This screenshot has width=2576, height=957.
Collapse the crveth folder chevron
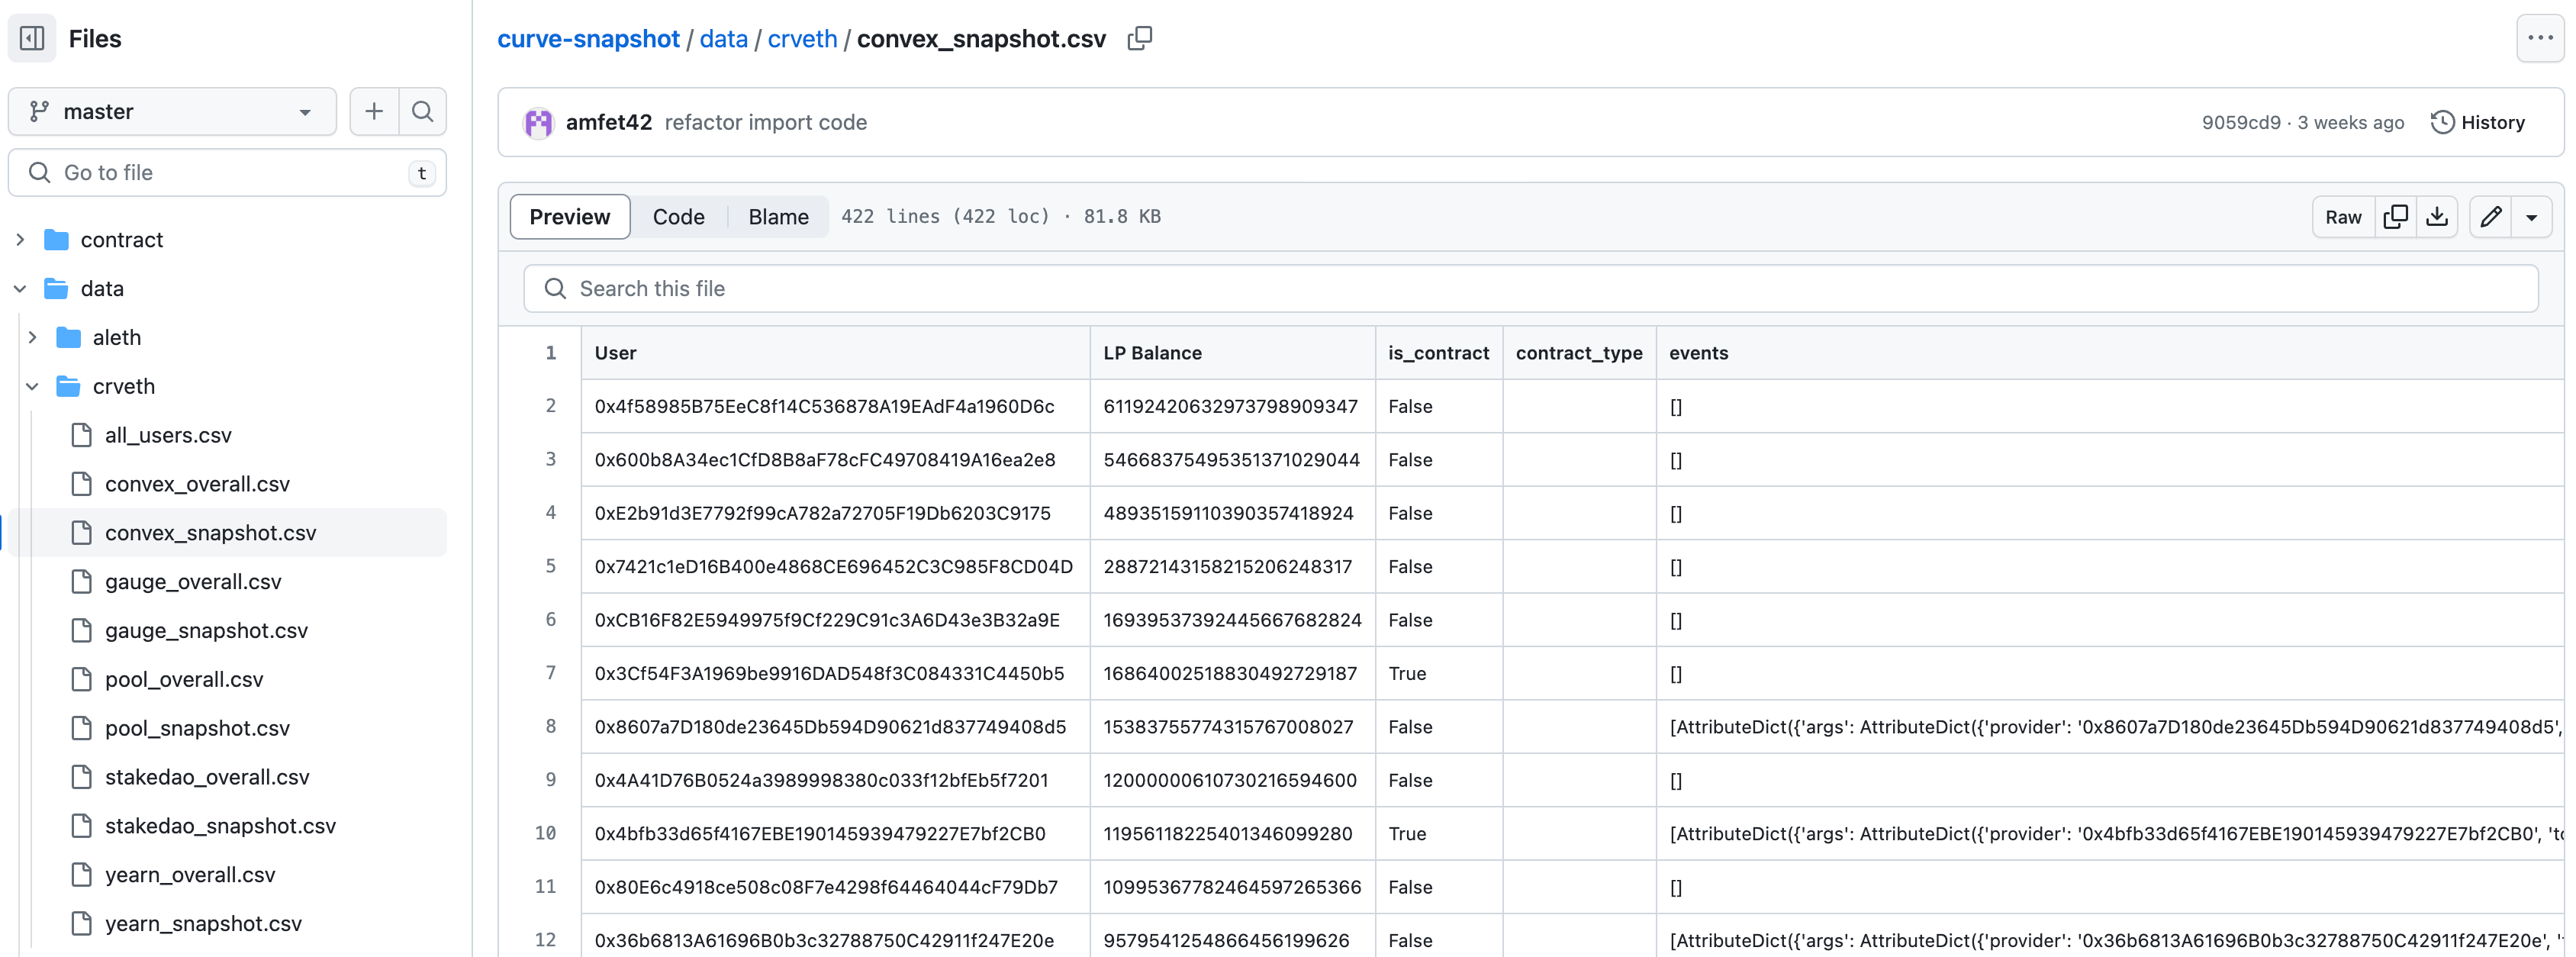tap(33, 386)
